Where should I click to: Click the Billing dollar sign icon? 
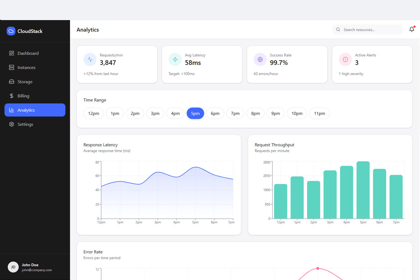(12, 96)
